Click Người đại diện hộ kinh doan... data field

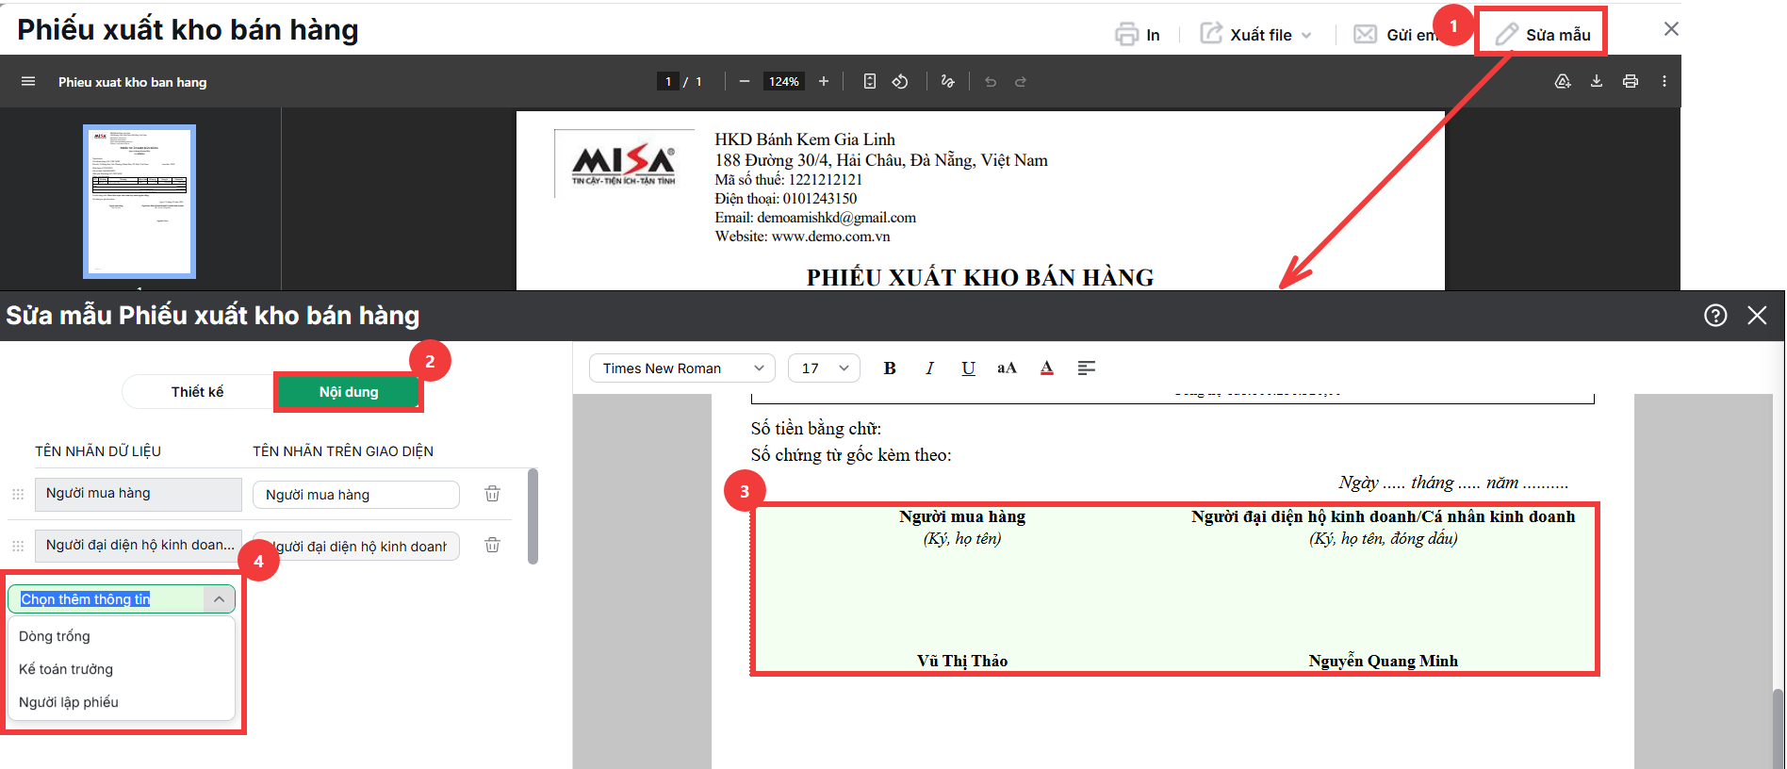coord(139,545)
